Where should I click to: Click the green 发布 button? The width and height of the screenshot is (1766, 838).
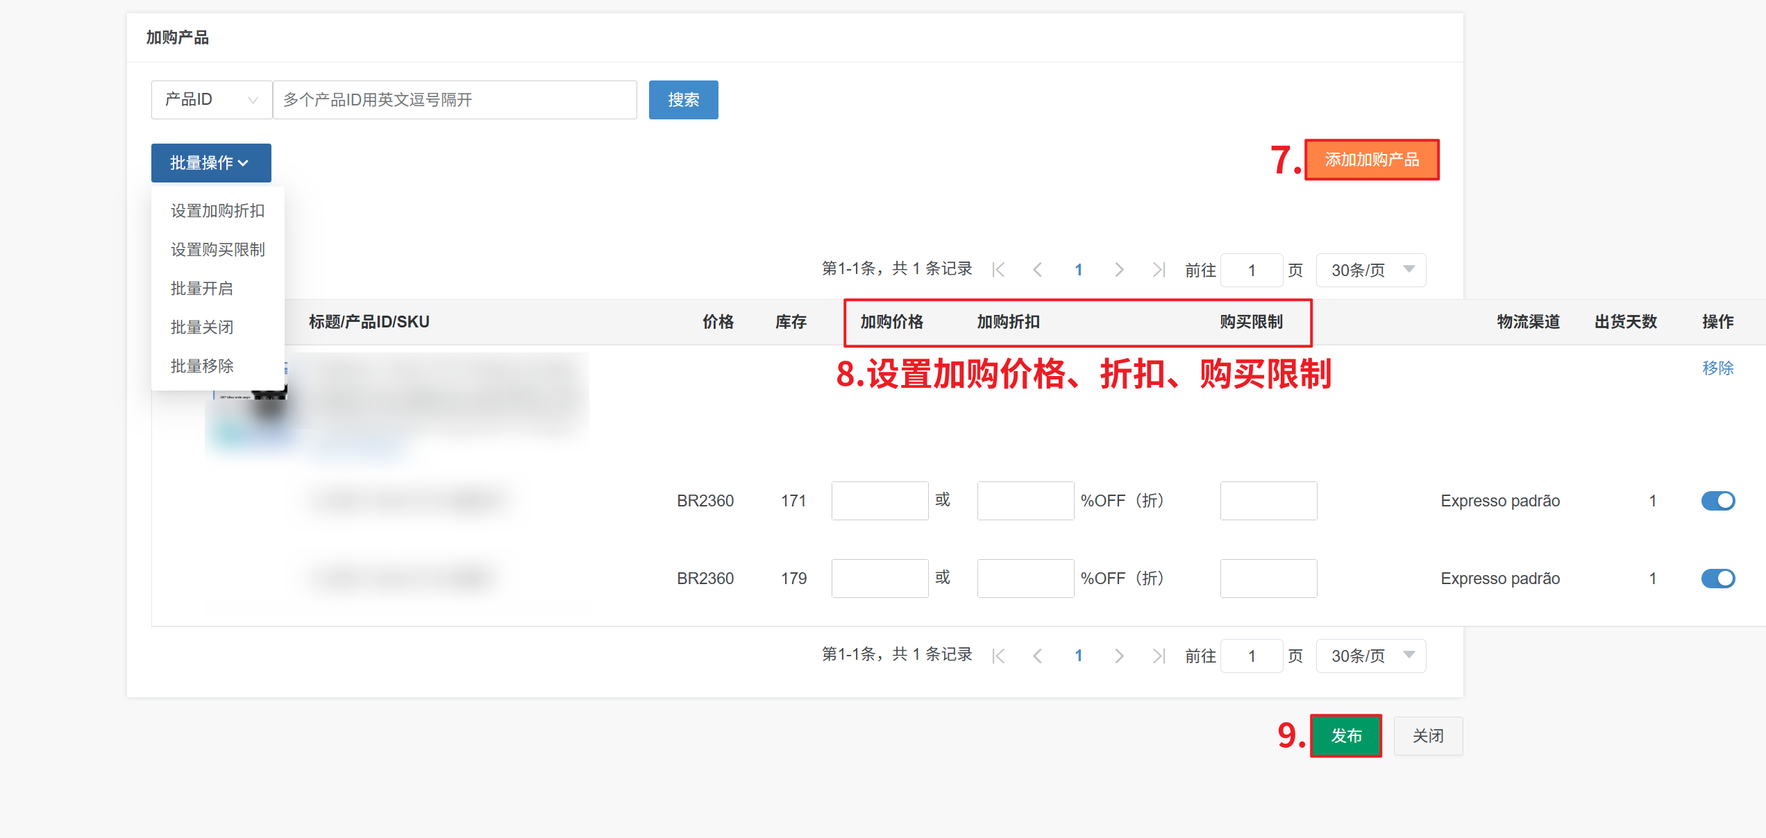pyautogui.click(x=1346, y=736)
